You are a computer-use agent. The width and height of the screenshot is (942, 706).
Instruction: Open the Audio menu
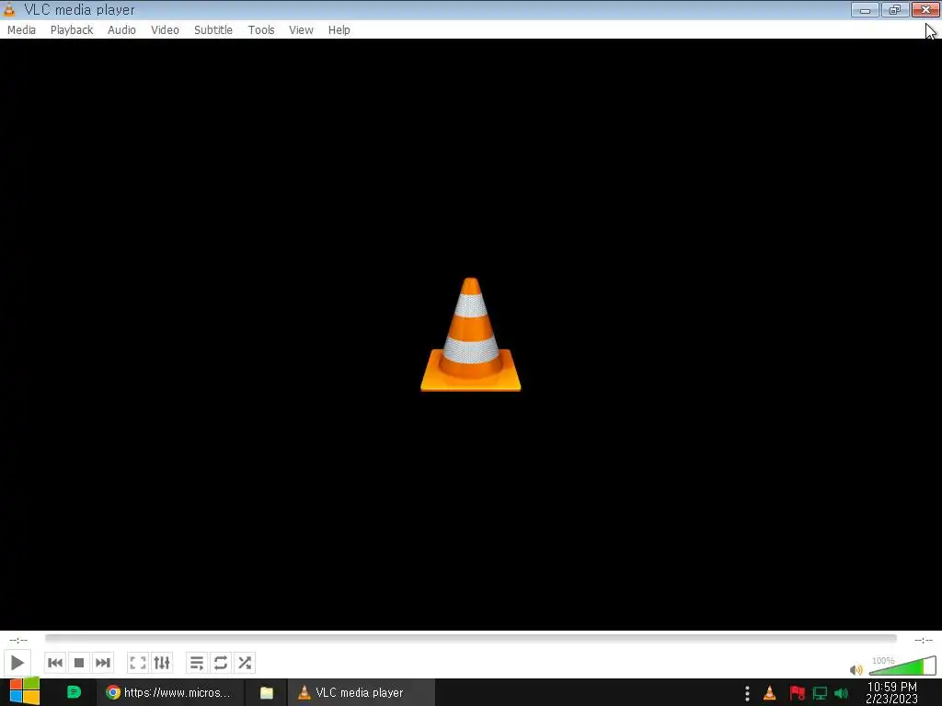121,30
